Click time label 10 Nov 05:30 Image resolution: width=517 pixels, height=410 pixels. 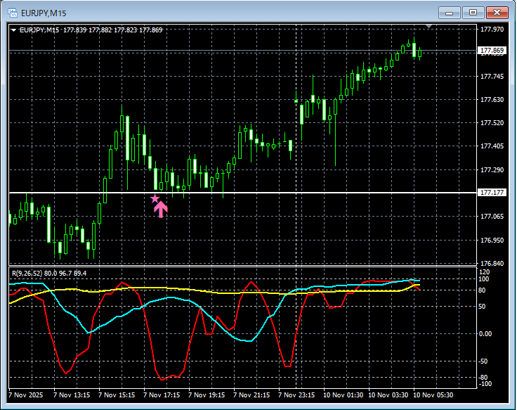pyautogui.click(x=433, y=395)
